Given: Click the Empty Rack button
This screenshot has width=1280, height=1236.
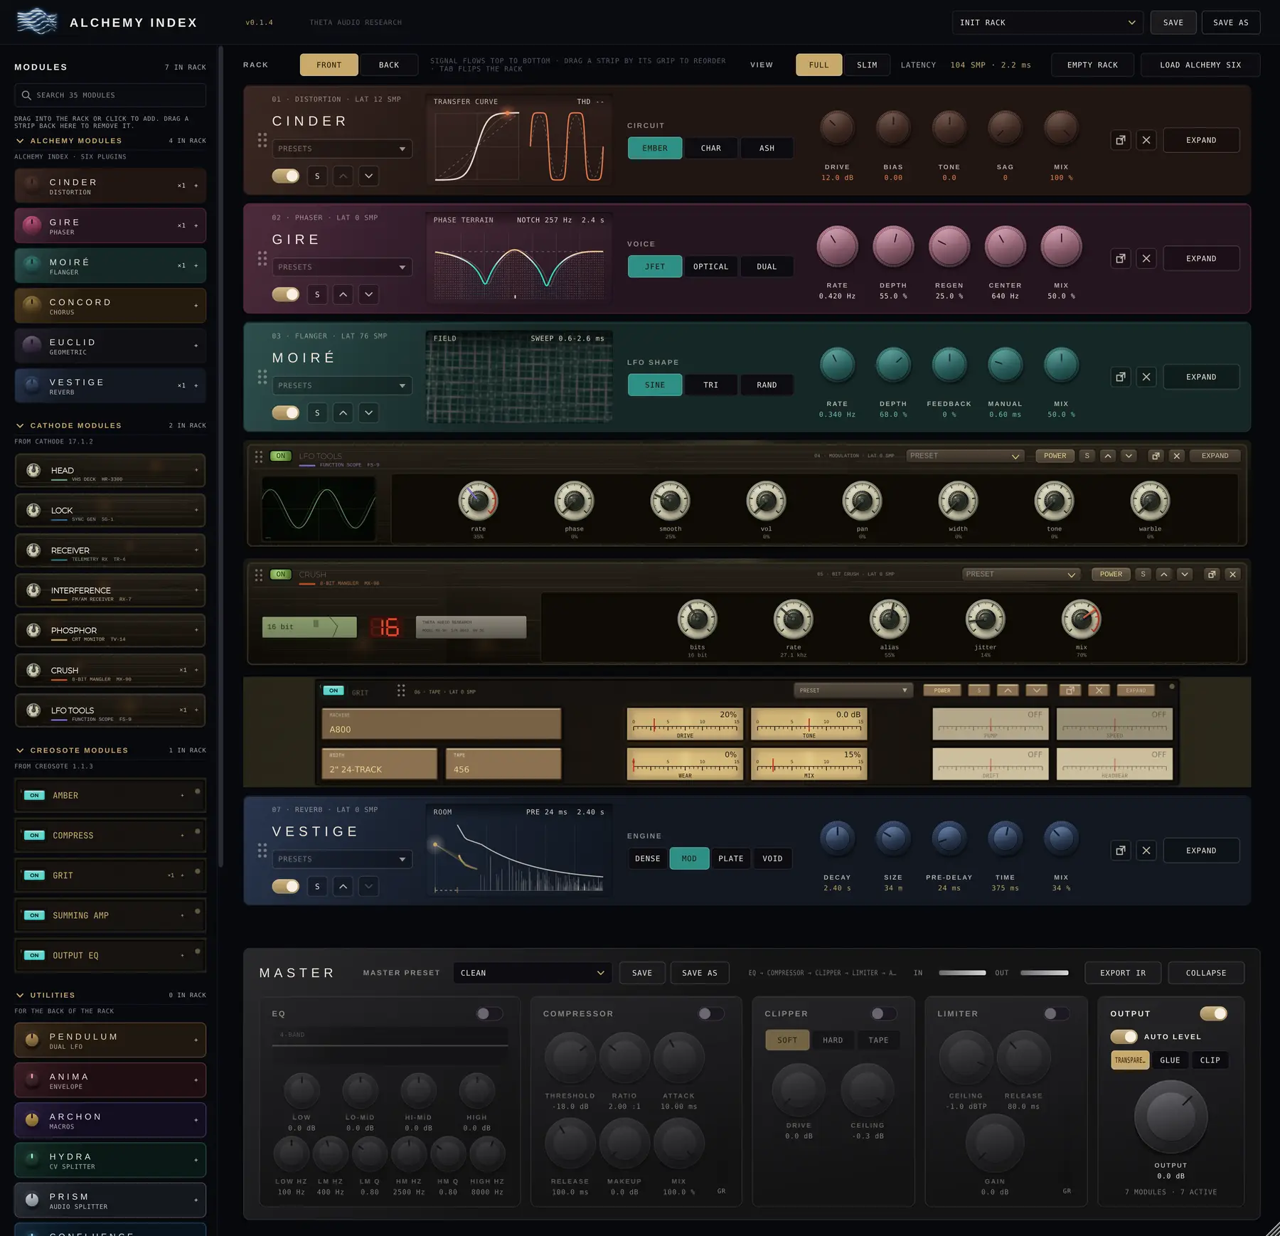Looking at the screenshot, I should pos(1092,65).
